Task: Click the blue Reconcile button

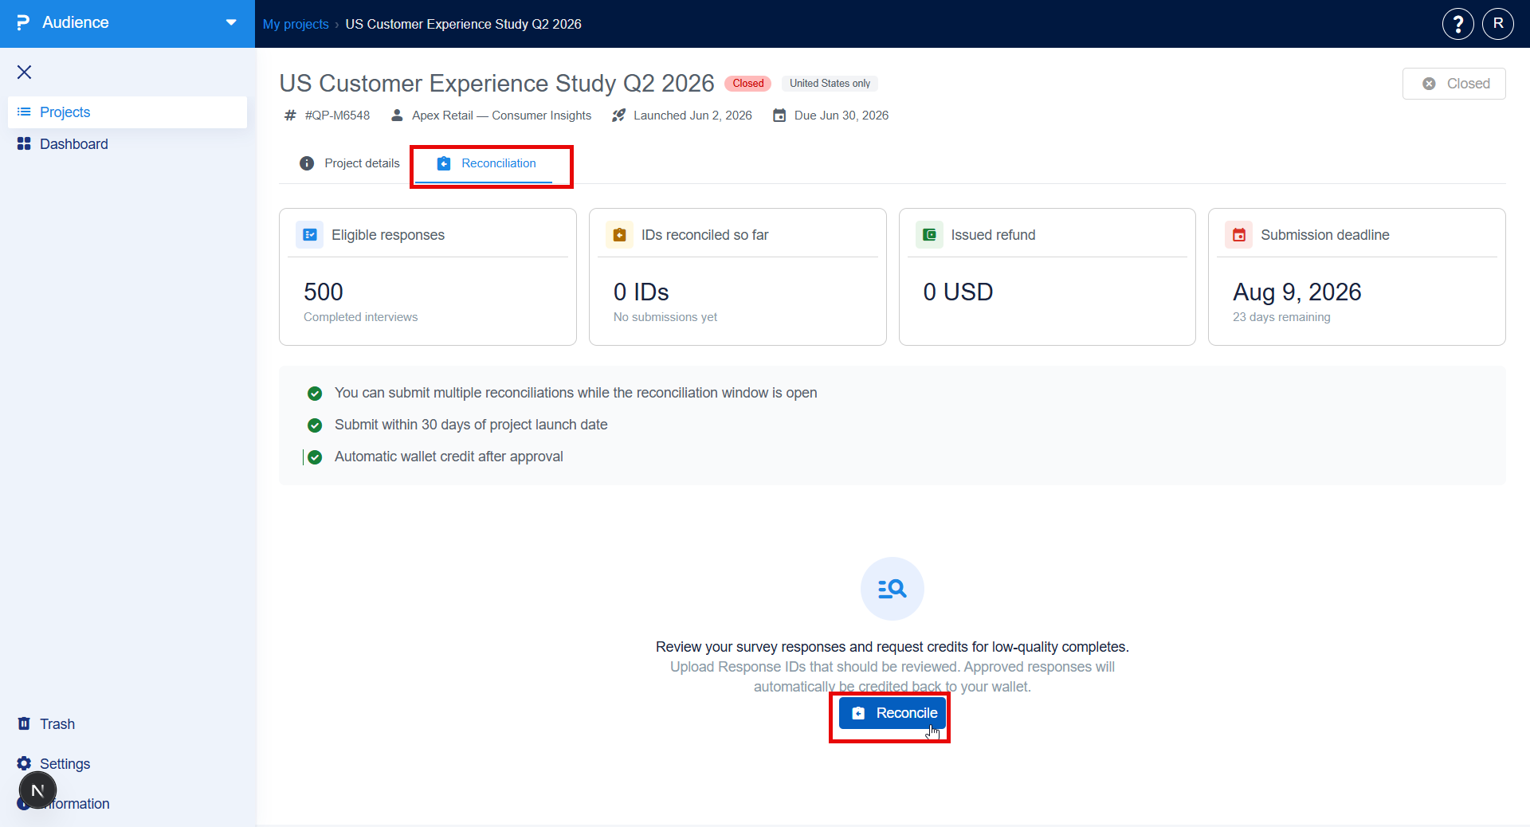Action: point(892,713)
